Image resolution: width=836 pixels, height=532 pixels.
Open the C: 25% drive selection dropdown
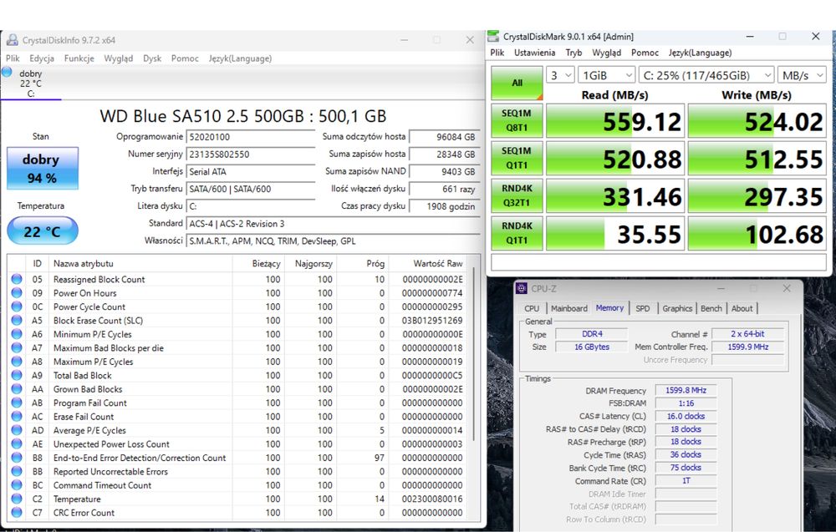click(x=706, y=75)
